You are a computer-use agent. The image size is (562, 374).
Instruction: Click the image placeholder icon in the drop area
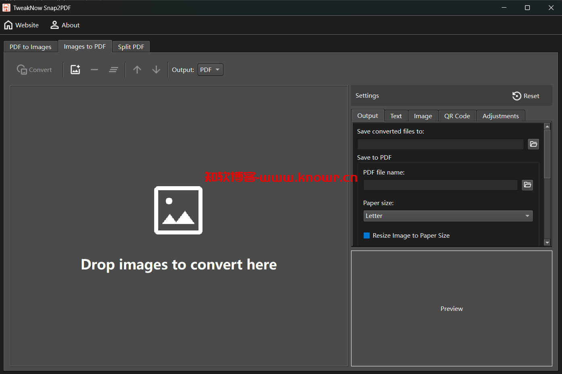[178, 210]
